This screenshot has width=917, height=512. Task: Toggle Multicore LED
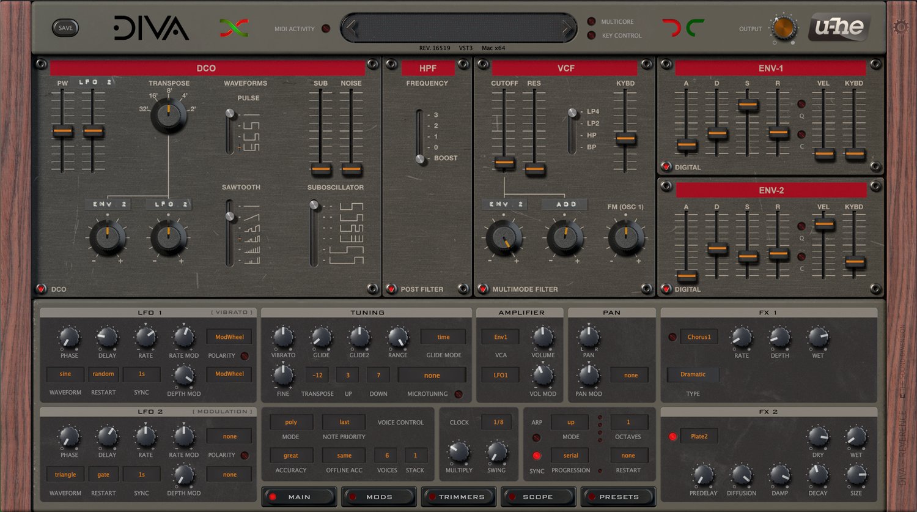coord(591,21)
